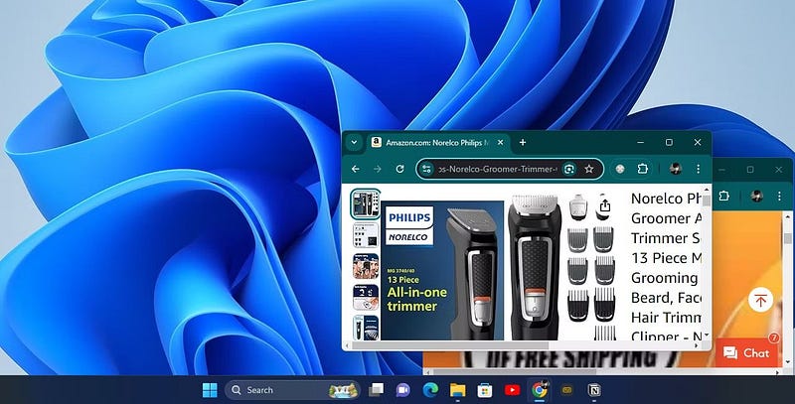This screenshot has height=404, width=795.
Task: Open Notion from the taskbar
Action: click(594, 390)
